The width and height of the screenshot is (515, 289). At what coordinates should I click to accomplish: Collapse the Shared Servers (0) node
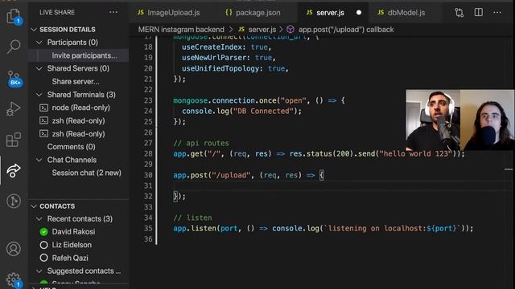click(x=39, y=68)
